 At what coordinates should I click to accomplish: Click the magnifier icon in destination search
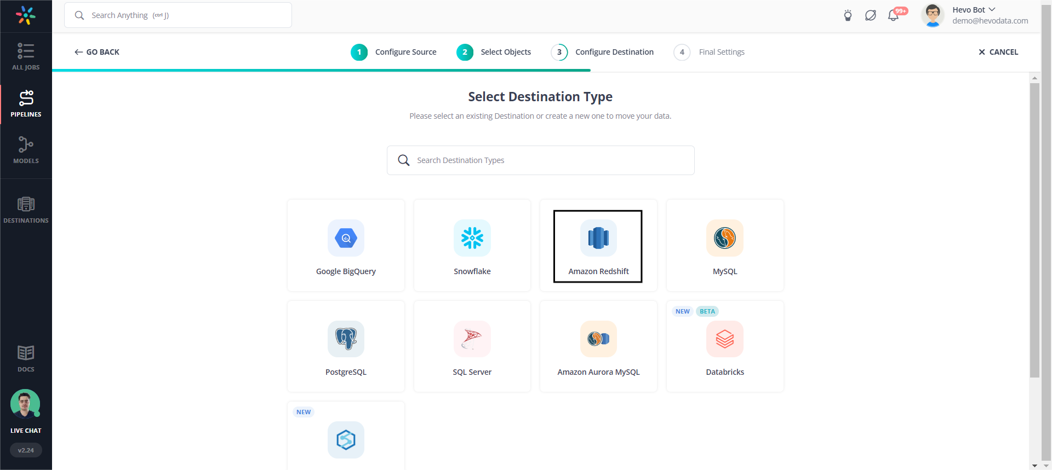[404, 160]
